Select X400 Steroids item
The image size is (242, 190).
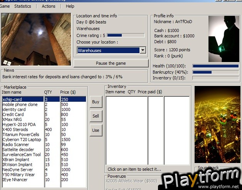tap(23, 129)
